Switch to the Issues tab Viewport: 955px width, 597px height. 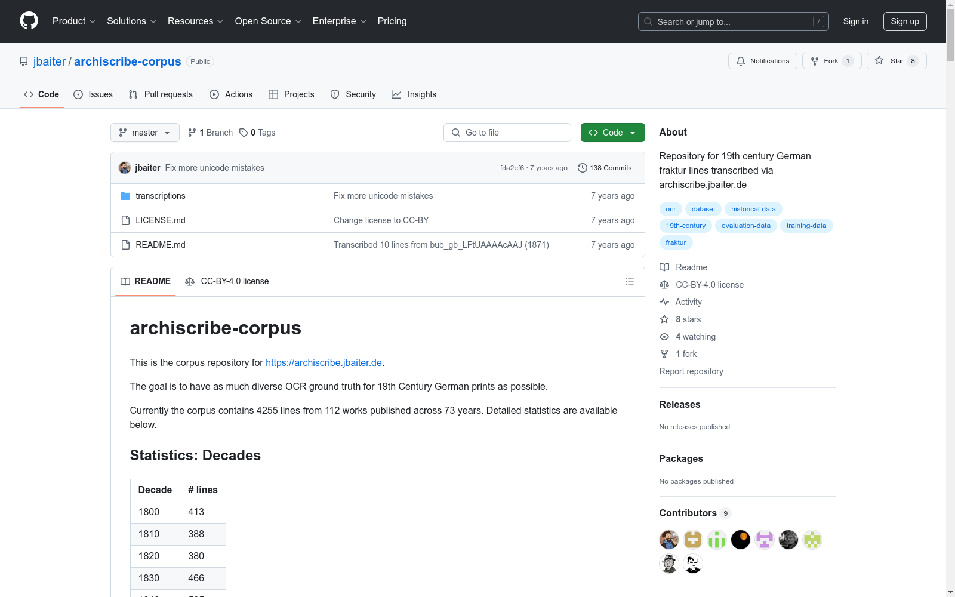(x=93, y=94)
